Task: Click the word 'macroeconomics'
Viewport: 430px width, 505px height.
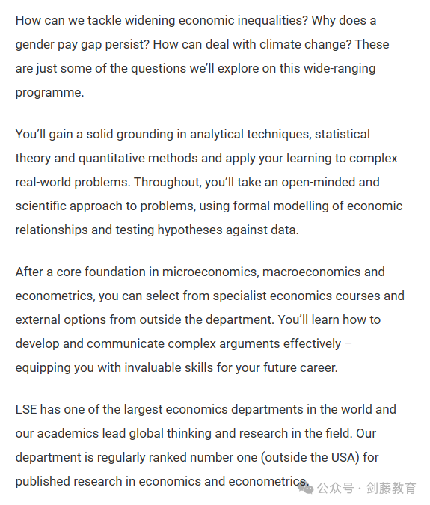Action: click(x=312, y=272)
